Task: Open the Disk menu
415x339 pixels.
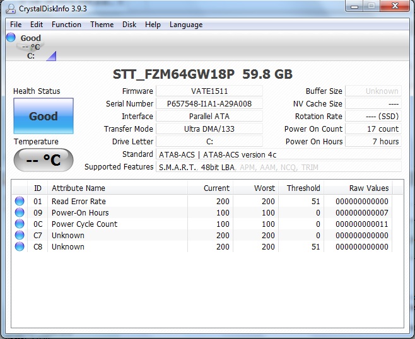Action: (x=129, y=25)
